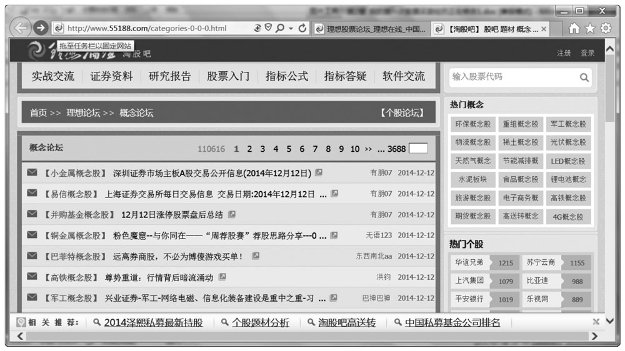
Task: Click envelope icon of 巴菲特概念股 post
Action: coord(32,255)
